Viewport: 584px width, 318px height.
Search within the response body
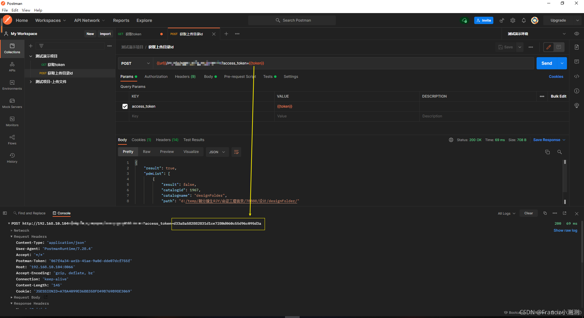560,152
